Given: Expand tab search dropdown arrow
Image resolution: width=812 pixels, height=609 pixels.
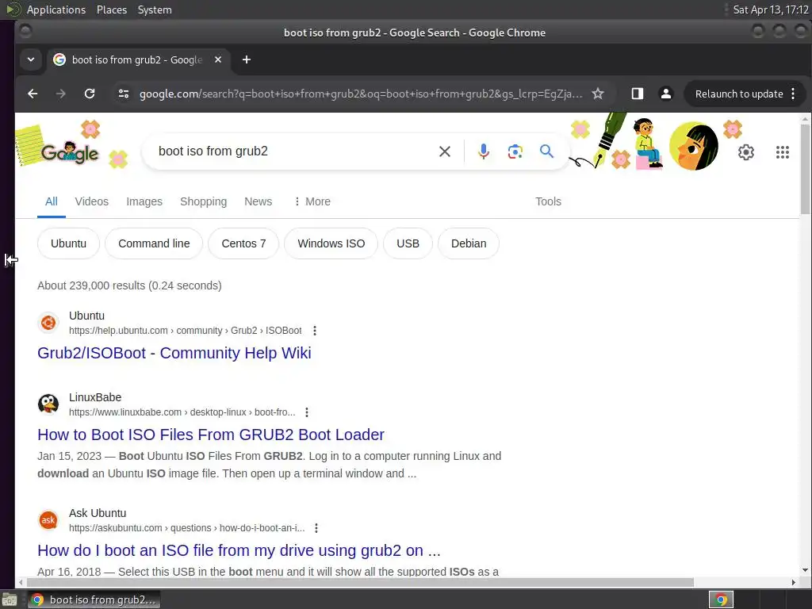Looking at the screenshot, I should [31, 59].
